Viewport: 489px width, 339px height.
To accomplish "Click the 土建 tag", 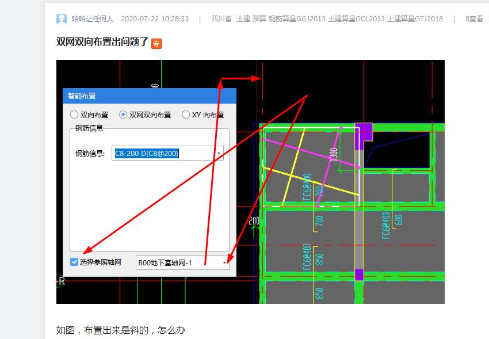I will tap(243, 19).
